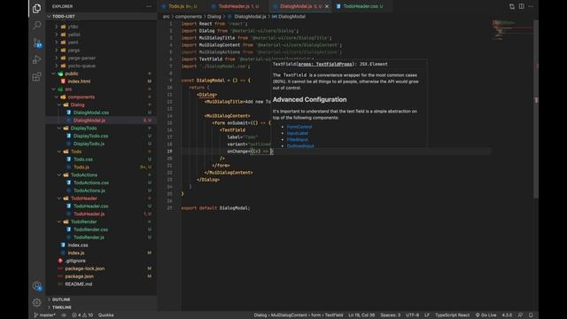Click the editor minimap
Viewport: 567px width, 319px height.
[x=512, y=29]
